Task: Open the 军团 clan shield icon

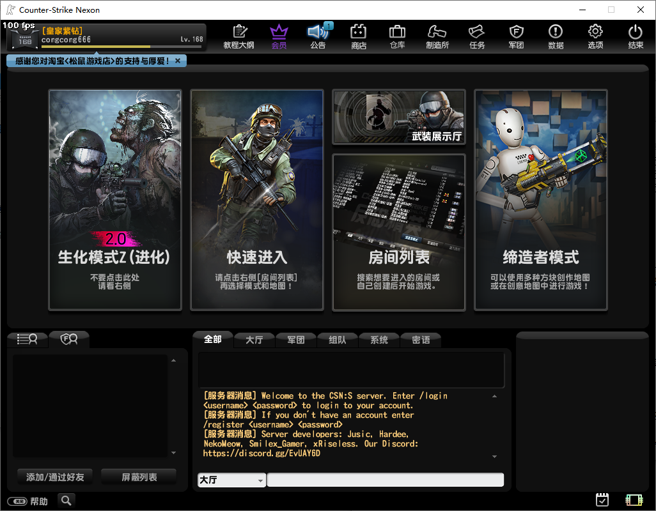Action: tap(516, 36)
